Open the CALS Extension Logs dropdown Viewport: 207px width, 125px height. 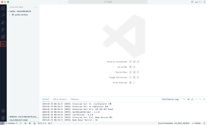(174, 100)
